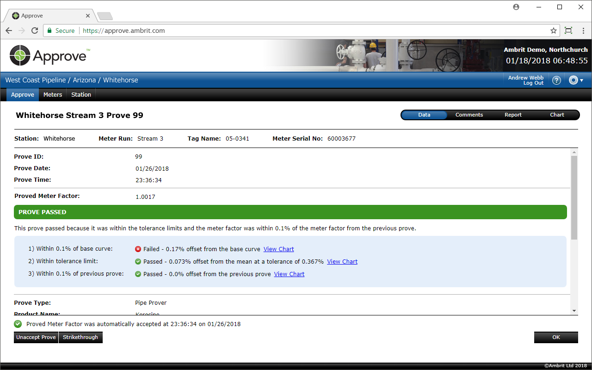Click the Unaccept Prove button
Viewport: 592px width, 370px height.
click(x=36, y=337)
